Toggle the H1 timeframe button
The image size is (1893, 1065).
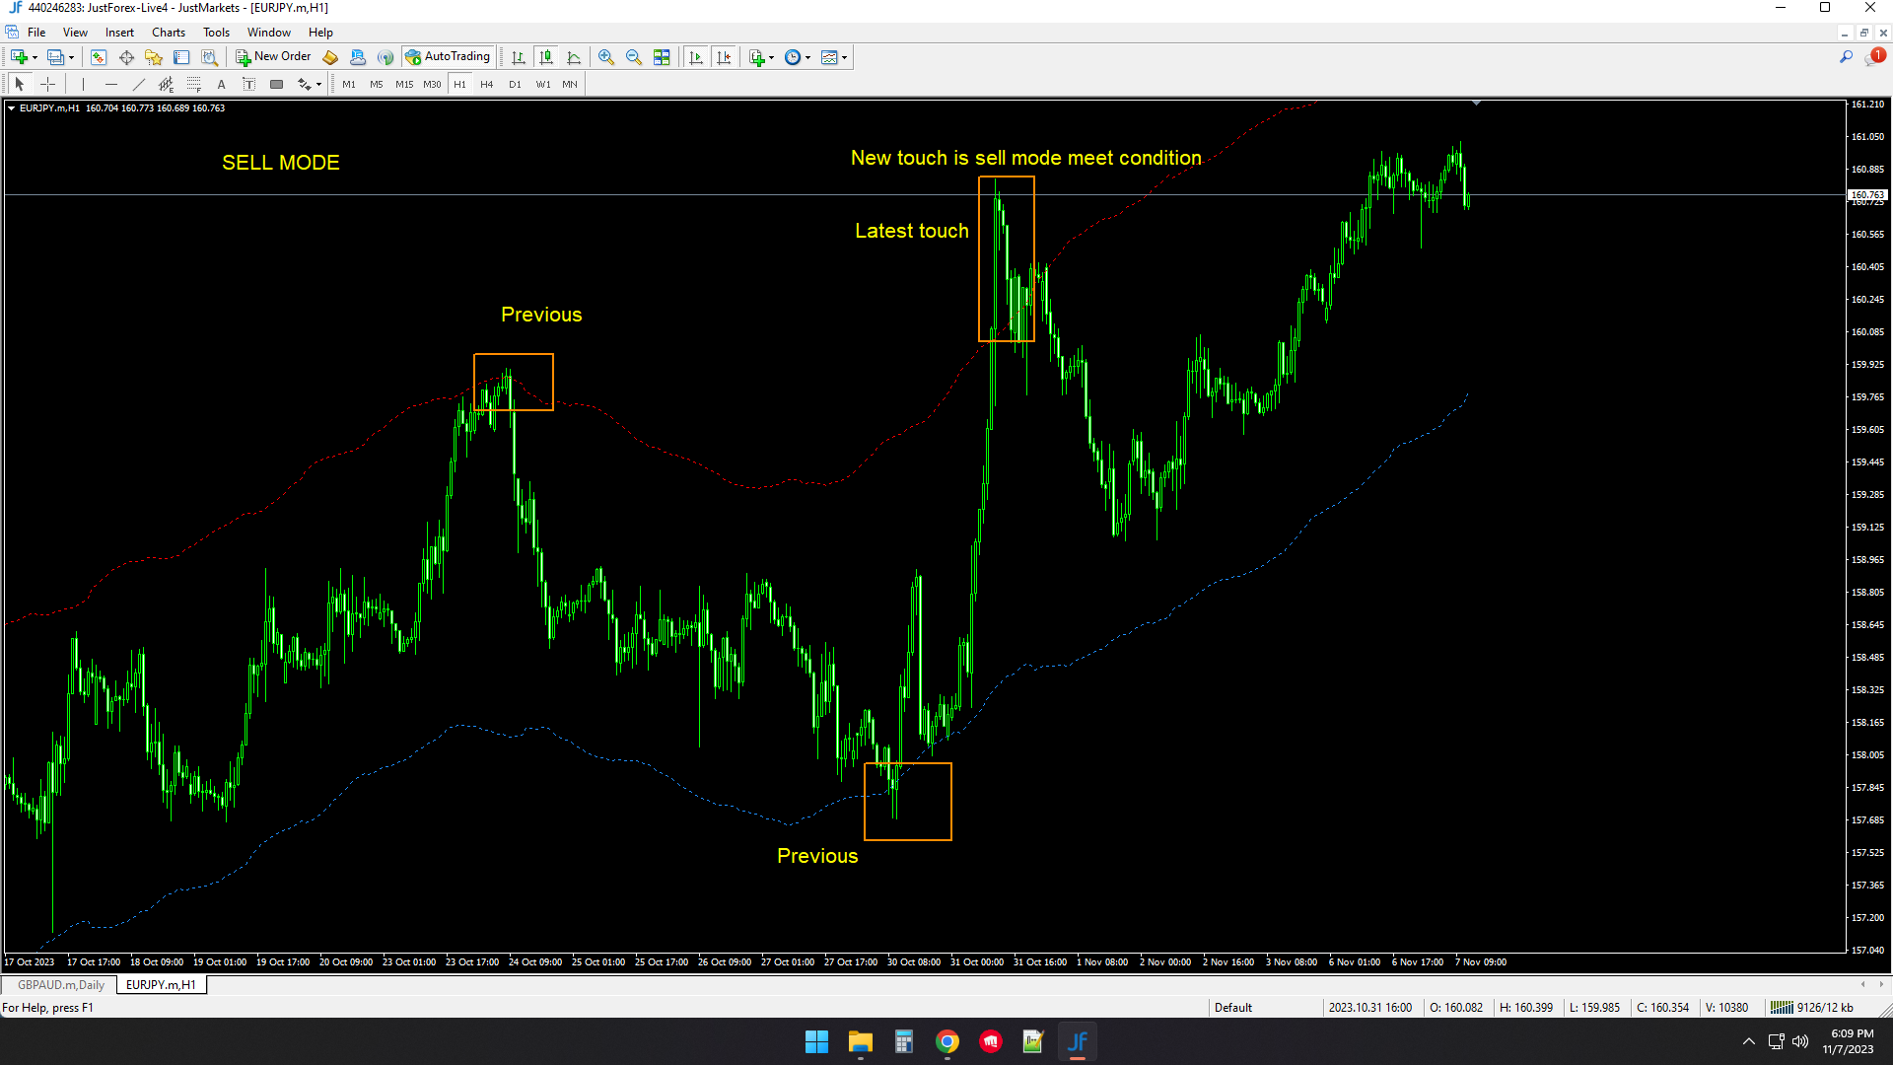[x=459, y=85]
